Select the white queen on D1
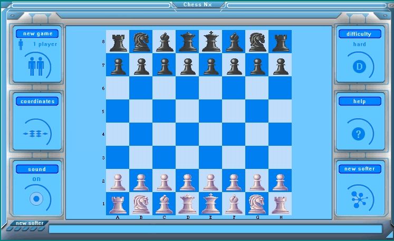This screenshot has width=394, height=241. pyautogui.click(x=187, y=204)
